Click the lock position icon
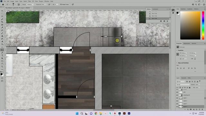Image resolution: width=206 pixels, height=116 pixels. (185, 87)
